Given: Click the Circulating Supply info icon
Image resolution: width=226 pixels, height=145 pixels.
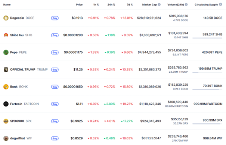Looking at the screenshot, I should pyautogui.click(x=220, y=4).
